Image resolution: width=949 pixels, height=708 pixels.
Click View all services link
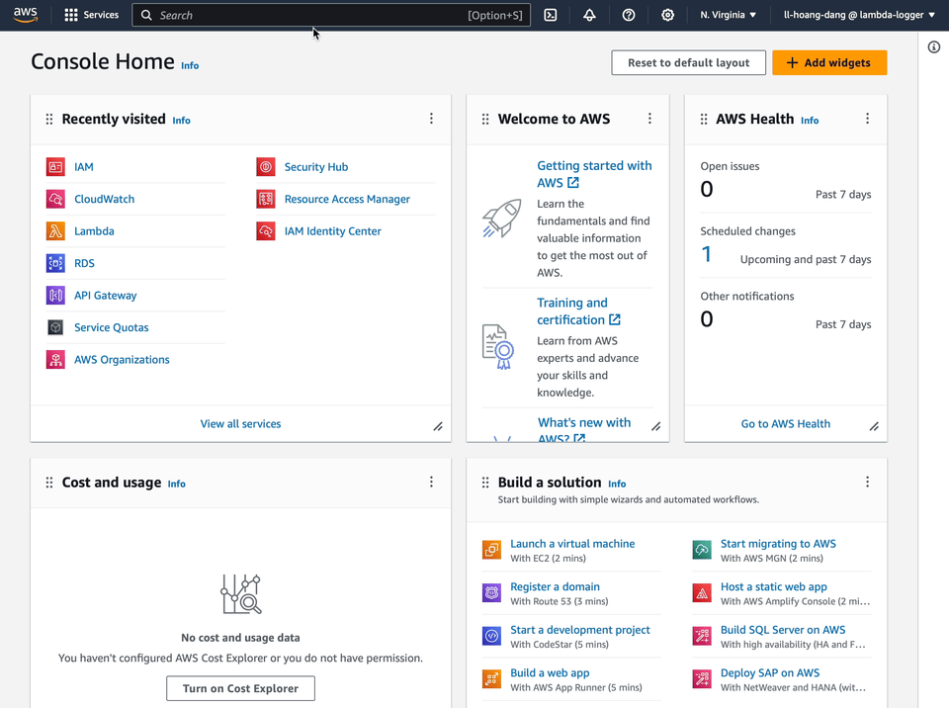240,423
